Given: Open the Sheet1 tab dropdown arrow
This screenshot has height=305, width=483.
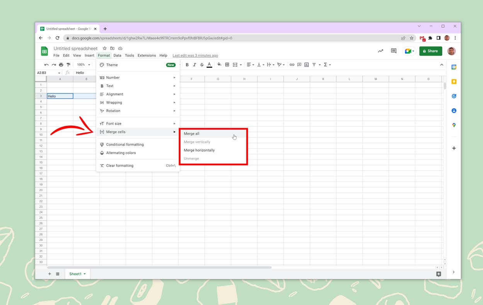Looking at the screenshot, I should (x=85, y=274).
